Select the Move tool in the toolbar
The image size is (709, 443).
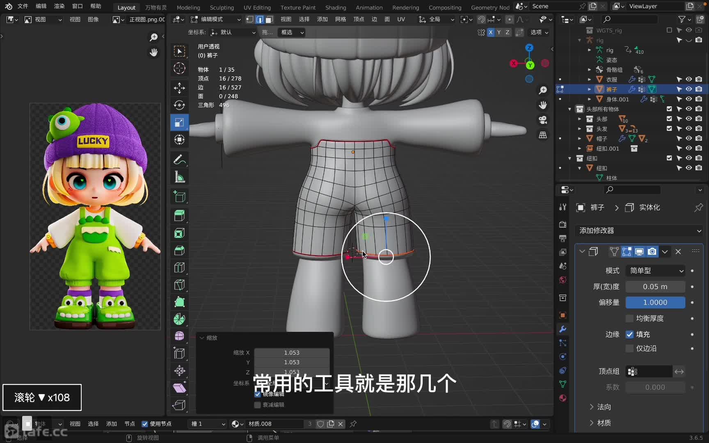179,88
